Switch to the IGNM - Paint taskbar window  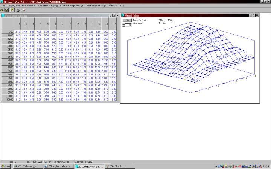point(120,166)
